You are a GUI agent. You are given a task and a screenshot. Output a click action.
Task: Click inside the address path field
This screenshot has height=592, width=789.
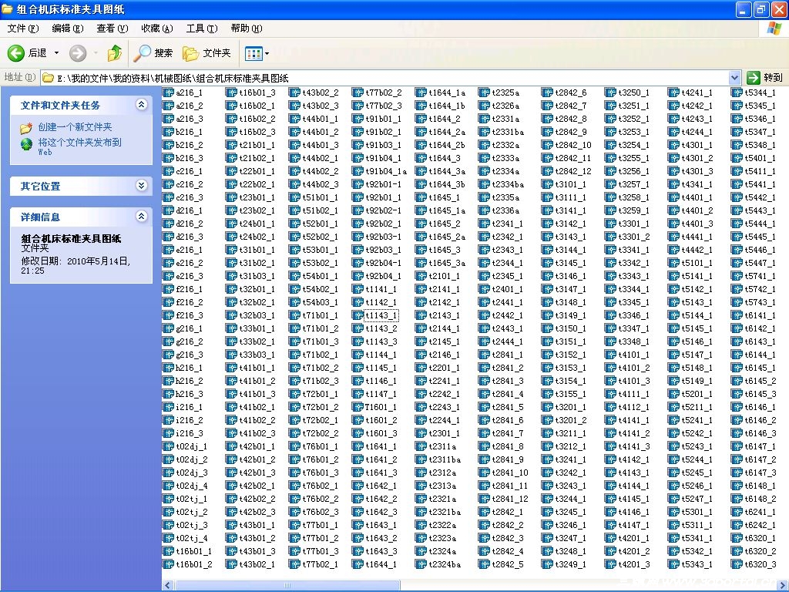pyautogui.click(x=385, y=78)
